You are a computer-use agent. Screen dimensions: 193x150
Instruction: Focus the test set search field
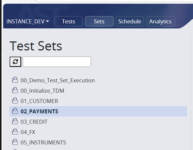(x=57, y=62)
